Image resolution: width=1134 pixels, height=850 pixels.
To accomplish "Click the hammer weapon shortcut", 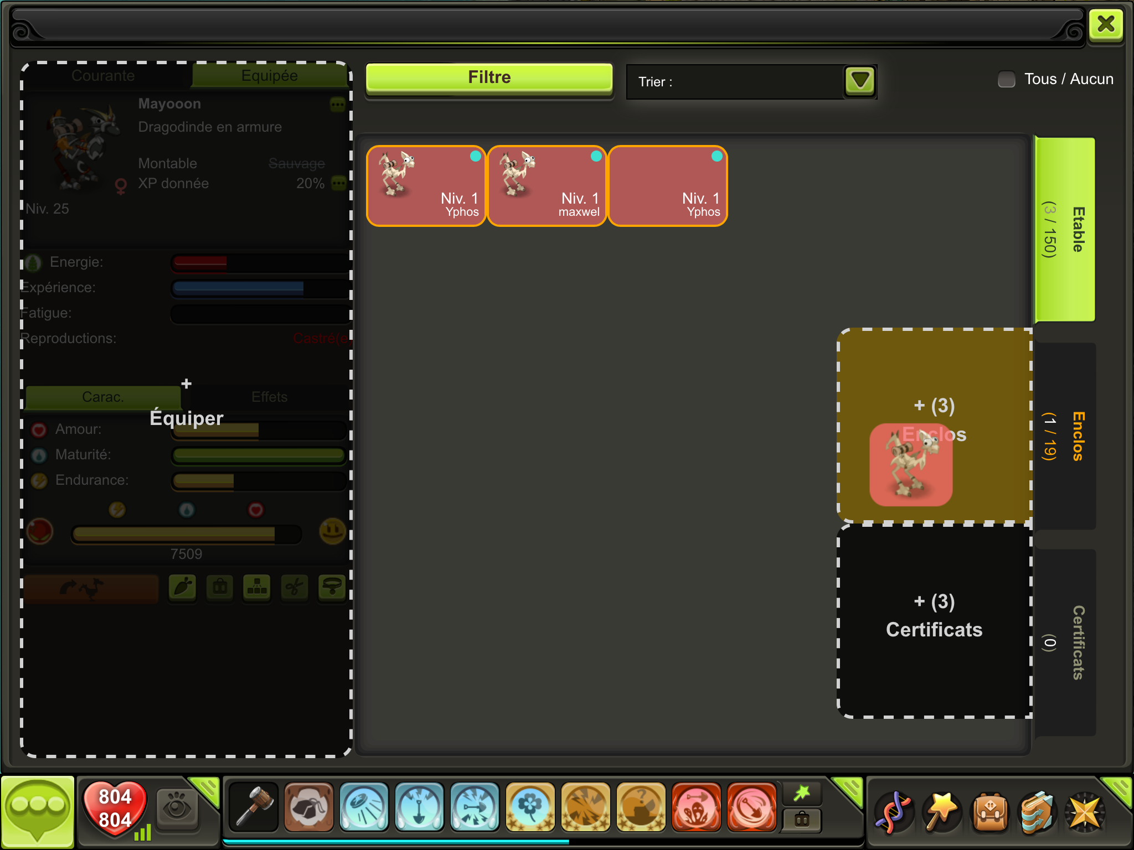I will (253, 807).
